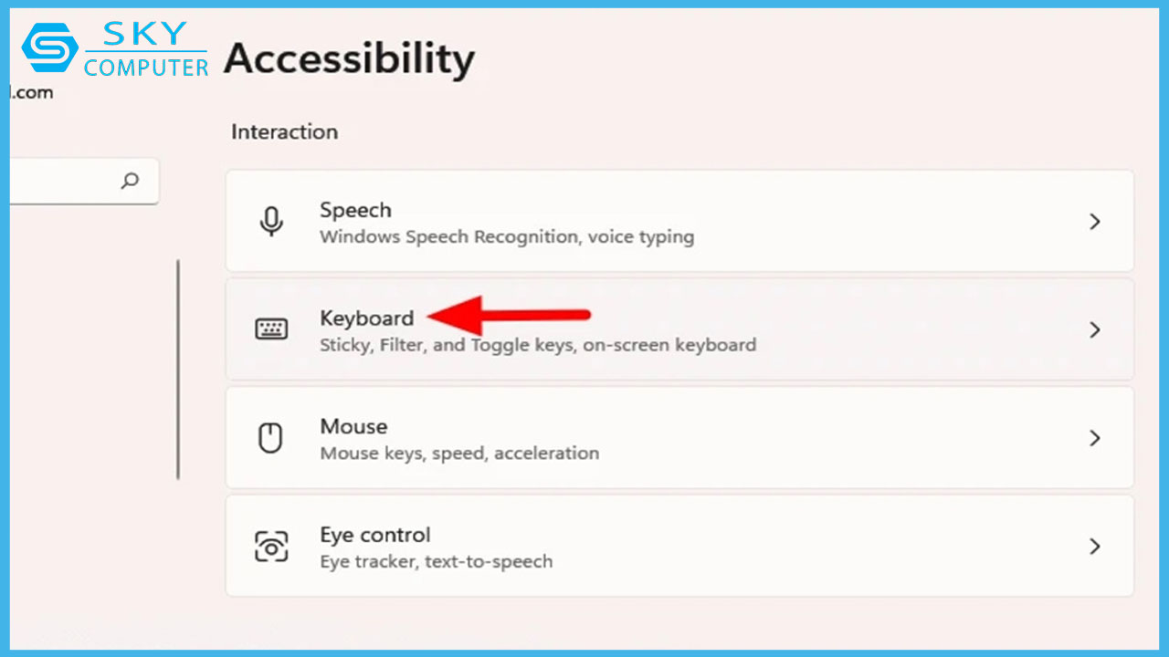Click the sidebar vertical scrollbar
The width and height of the screenshot is (1169, 657).
click(x=178, y=370)
